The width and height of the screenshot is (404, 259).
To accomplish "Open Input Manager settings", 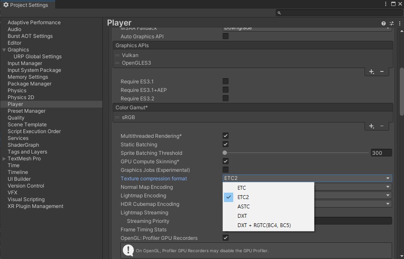I will pos(25,63).
